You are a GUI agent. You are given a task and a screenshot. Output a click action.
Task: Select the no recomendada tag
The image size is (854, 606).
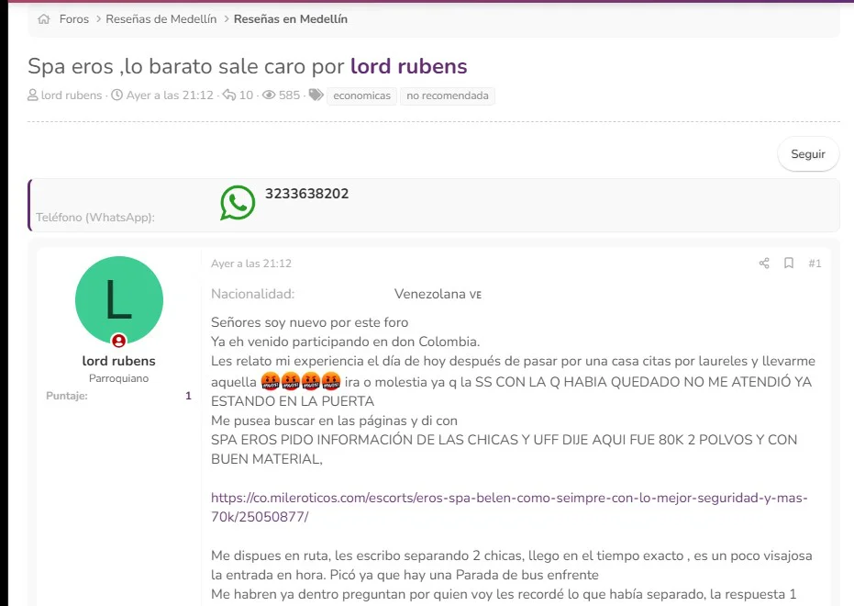[447, 95]
